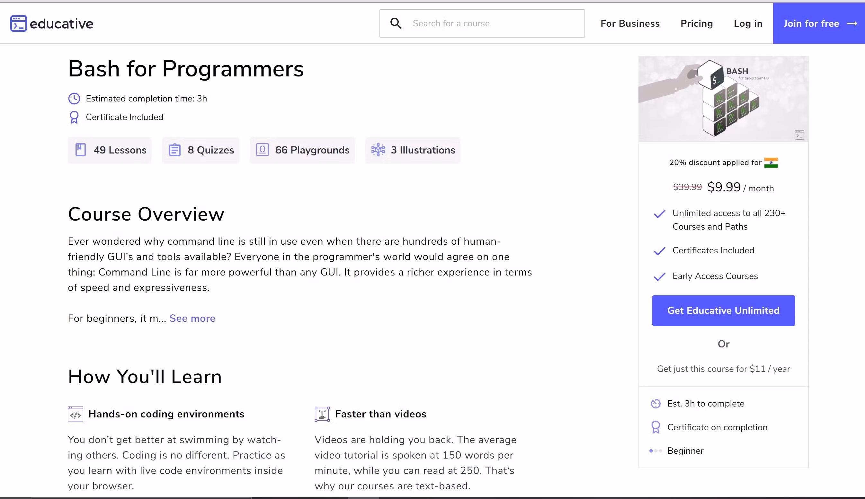Click the checkmark beside Unlimited access

point(659,214)
